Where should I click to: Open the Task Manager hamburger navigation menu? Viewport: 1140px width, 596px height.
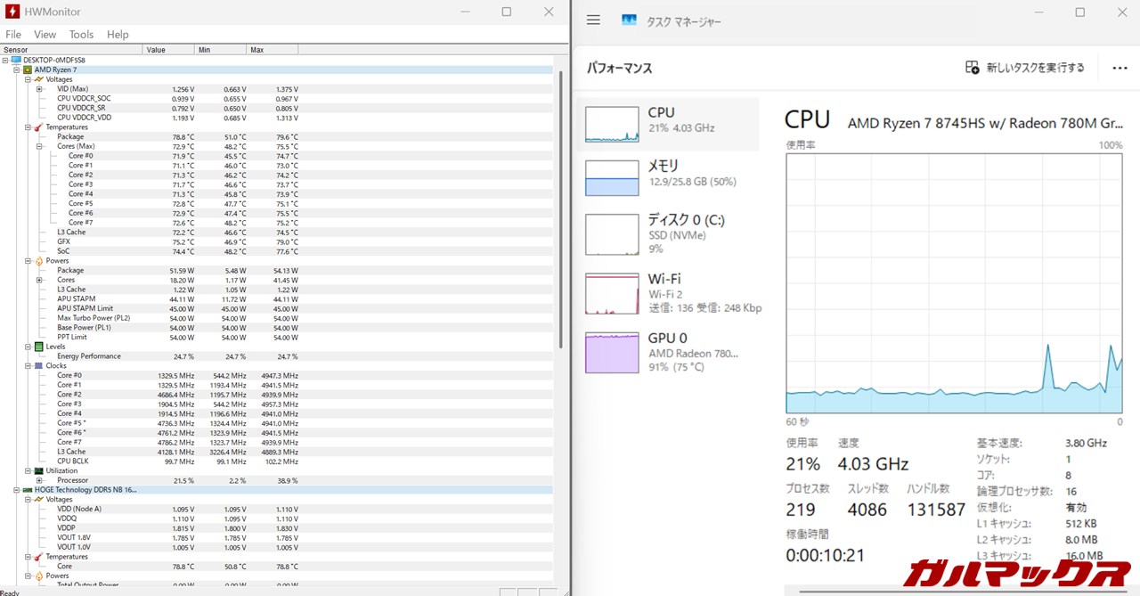pos(594,20)
